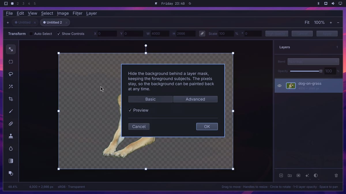Open the system volume control

pyautogui.click(x=333, y=3)
